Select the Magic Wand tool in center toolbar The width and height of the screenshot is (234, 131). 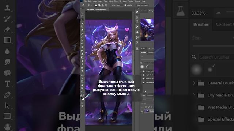pos(82,23)
